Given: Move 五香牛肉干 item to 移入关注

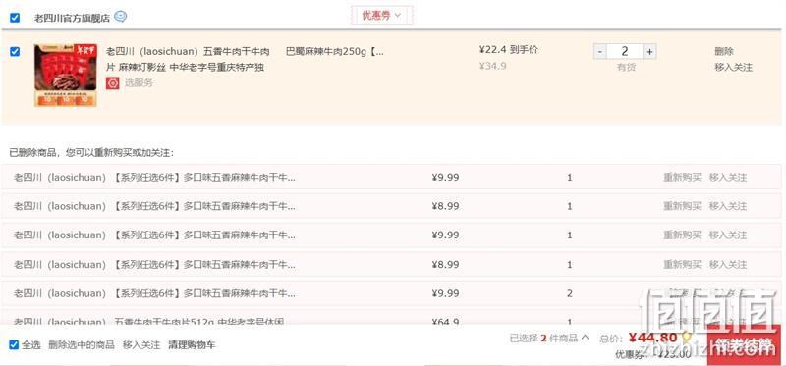Looking at the screenshot, I should point(733,68).
